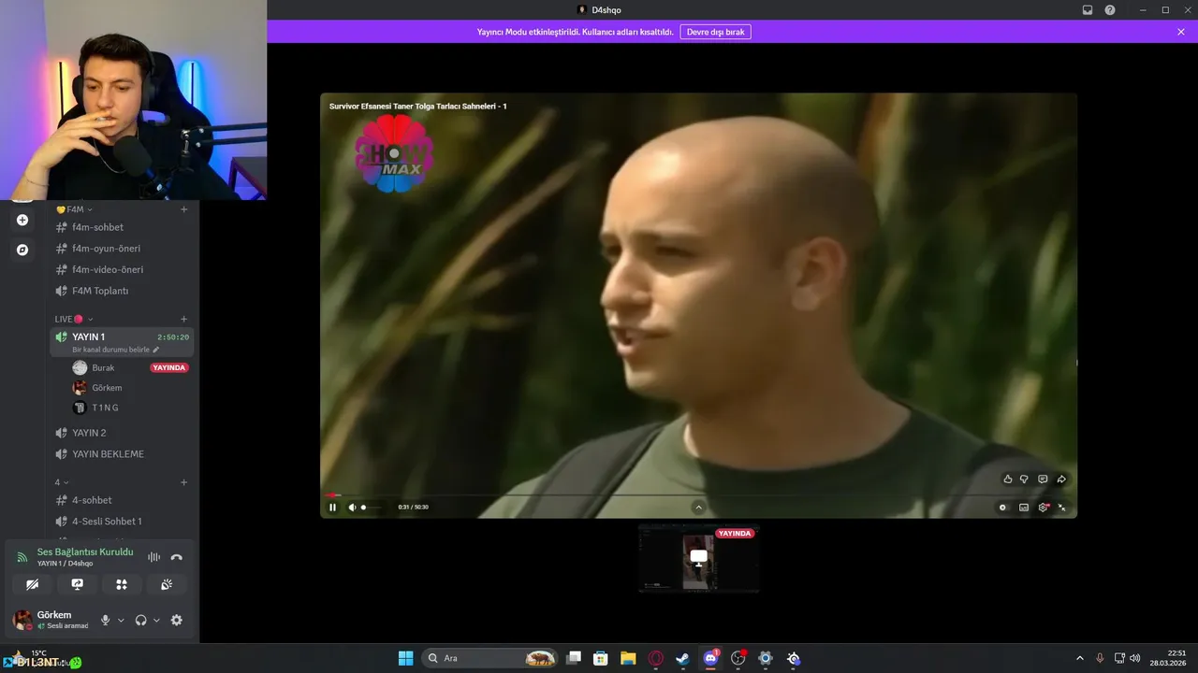Click 'Ses Bağlantısı Kuruldu' connection status
The width and height of the screenshot is (1198, 673).
85,552
